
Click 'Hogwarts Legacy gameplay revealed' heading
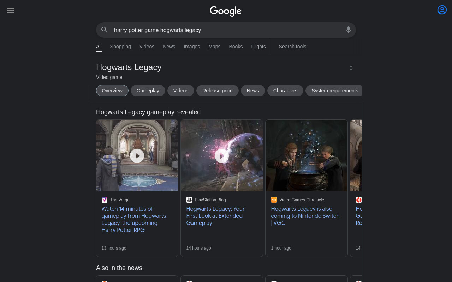coord(148,112)
